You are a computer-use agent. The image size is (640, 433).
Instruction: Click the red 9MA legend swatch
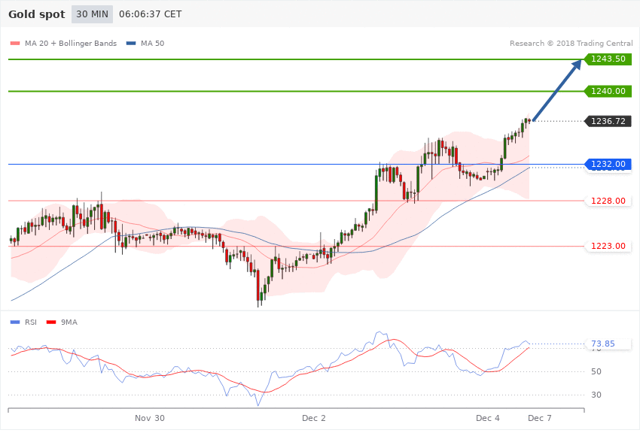point(51,322)
